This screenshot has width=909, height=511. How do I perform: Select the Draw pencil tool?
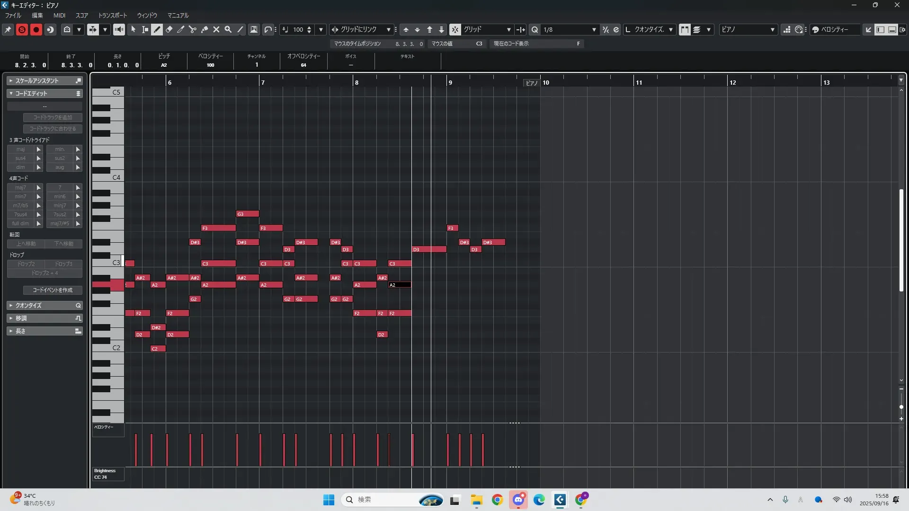(x=157, y=29)
